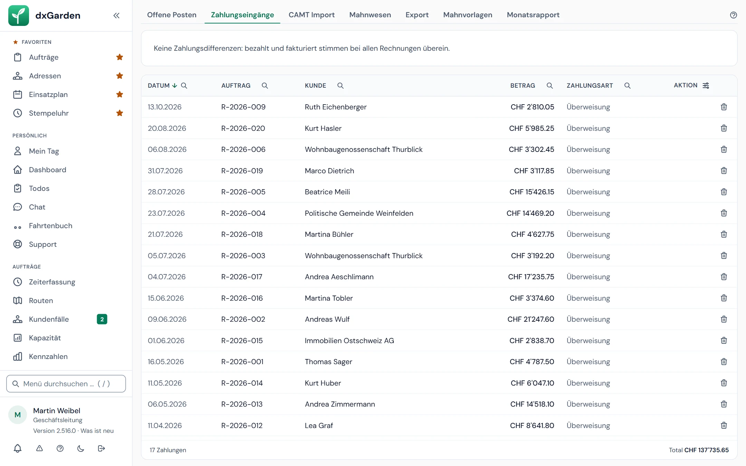The width and height of the screenshot is (746, 466).
Task: Toggle Stempeluhr favorite star
Action: (x=120, y=113)
